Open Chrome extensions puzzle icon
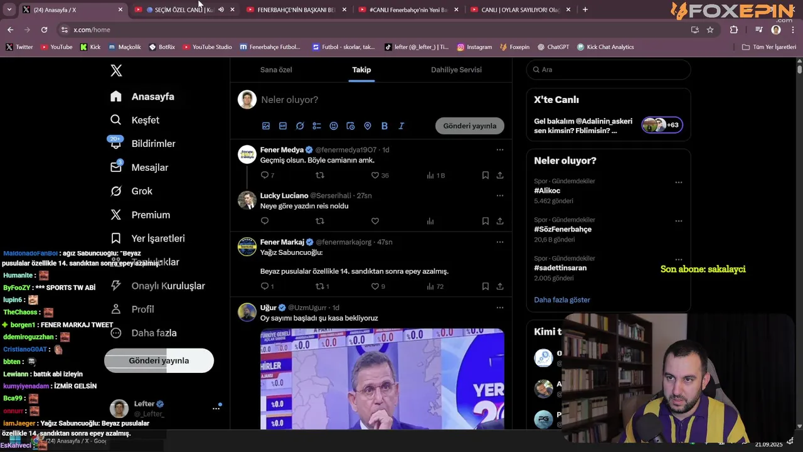 click(734, 30)
